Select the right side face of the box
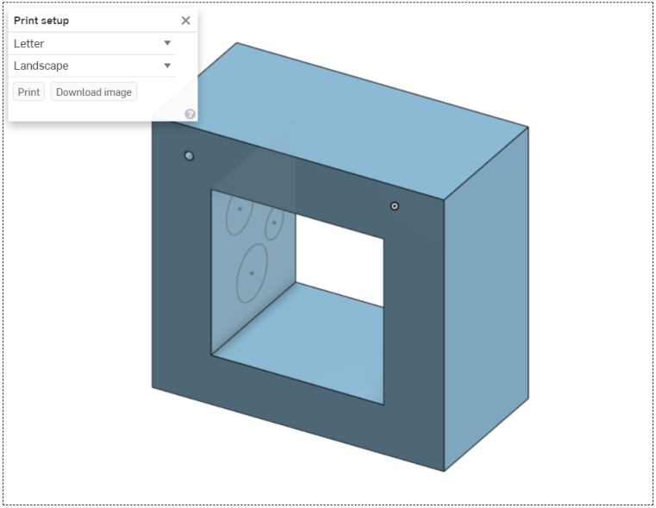Viewport: 656px width, 508px height. 487,293
